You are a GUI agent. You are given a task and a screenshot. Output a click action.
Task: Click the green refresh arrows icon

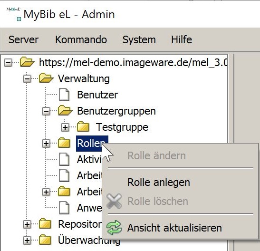[114, 228]
